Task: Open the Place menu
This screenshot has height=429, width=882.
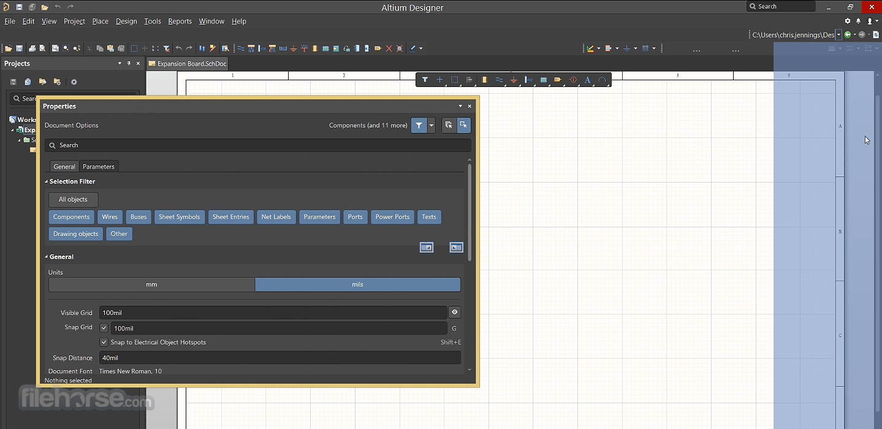Action: [100, 21]
